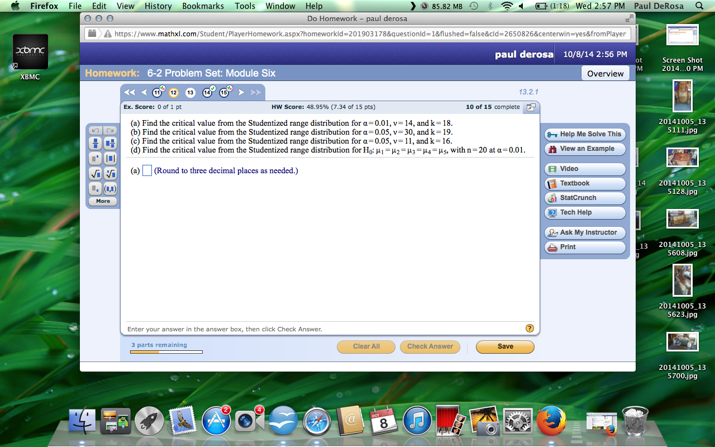The height and width of the screenshot is (447, 715).
Task: Click the Check Answer button
Action: 430,346
